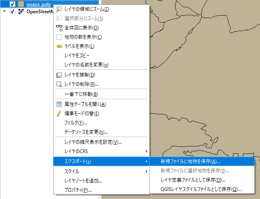Select the ooaza_poly layer name
Screen dimensions: 260x199
pyautogui.click(x=39, y=4)
